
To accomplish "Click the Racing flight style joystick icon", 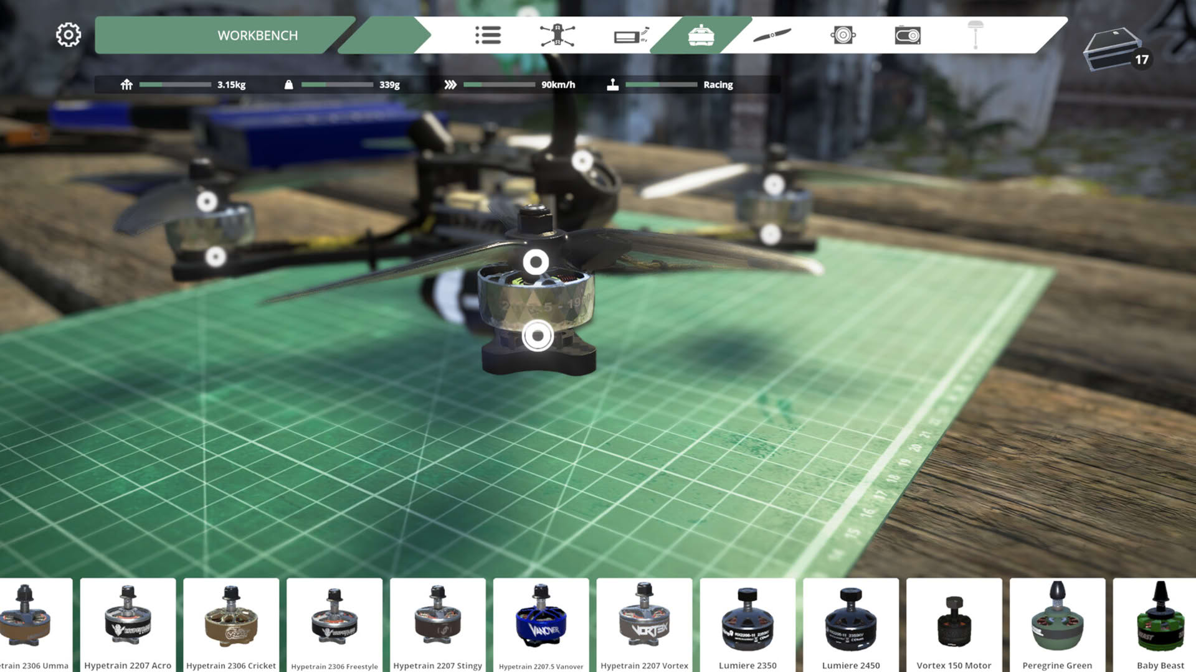I will click(613, 85).
